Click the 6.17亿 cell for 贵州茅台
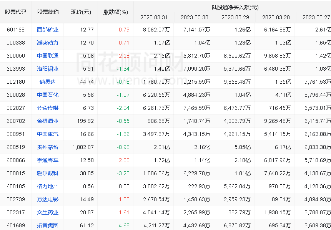331x230 pixels. (283, 147)
